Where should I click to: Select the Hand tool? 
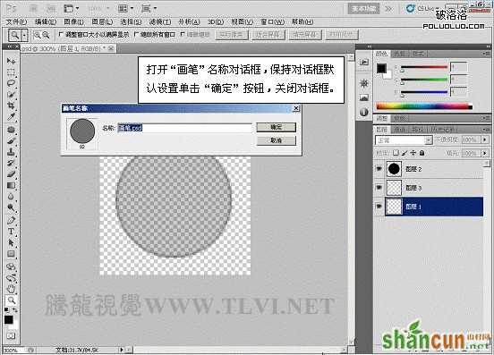(11, 289)
